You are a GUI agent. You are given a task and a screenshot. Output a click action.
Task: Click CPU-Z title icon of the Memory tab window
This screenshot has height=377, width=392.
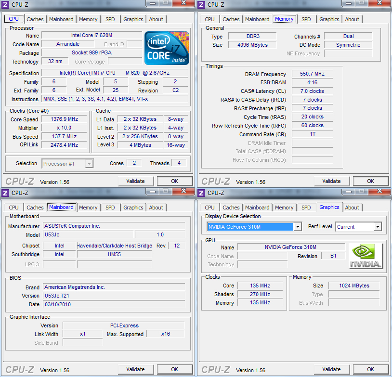pos(201,4)
